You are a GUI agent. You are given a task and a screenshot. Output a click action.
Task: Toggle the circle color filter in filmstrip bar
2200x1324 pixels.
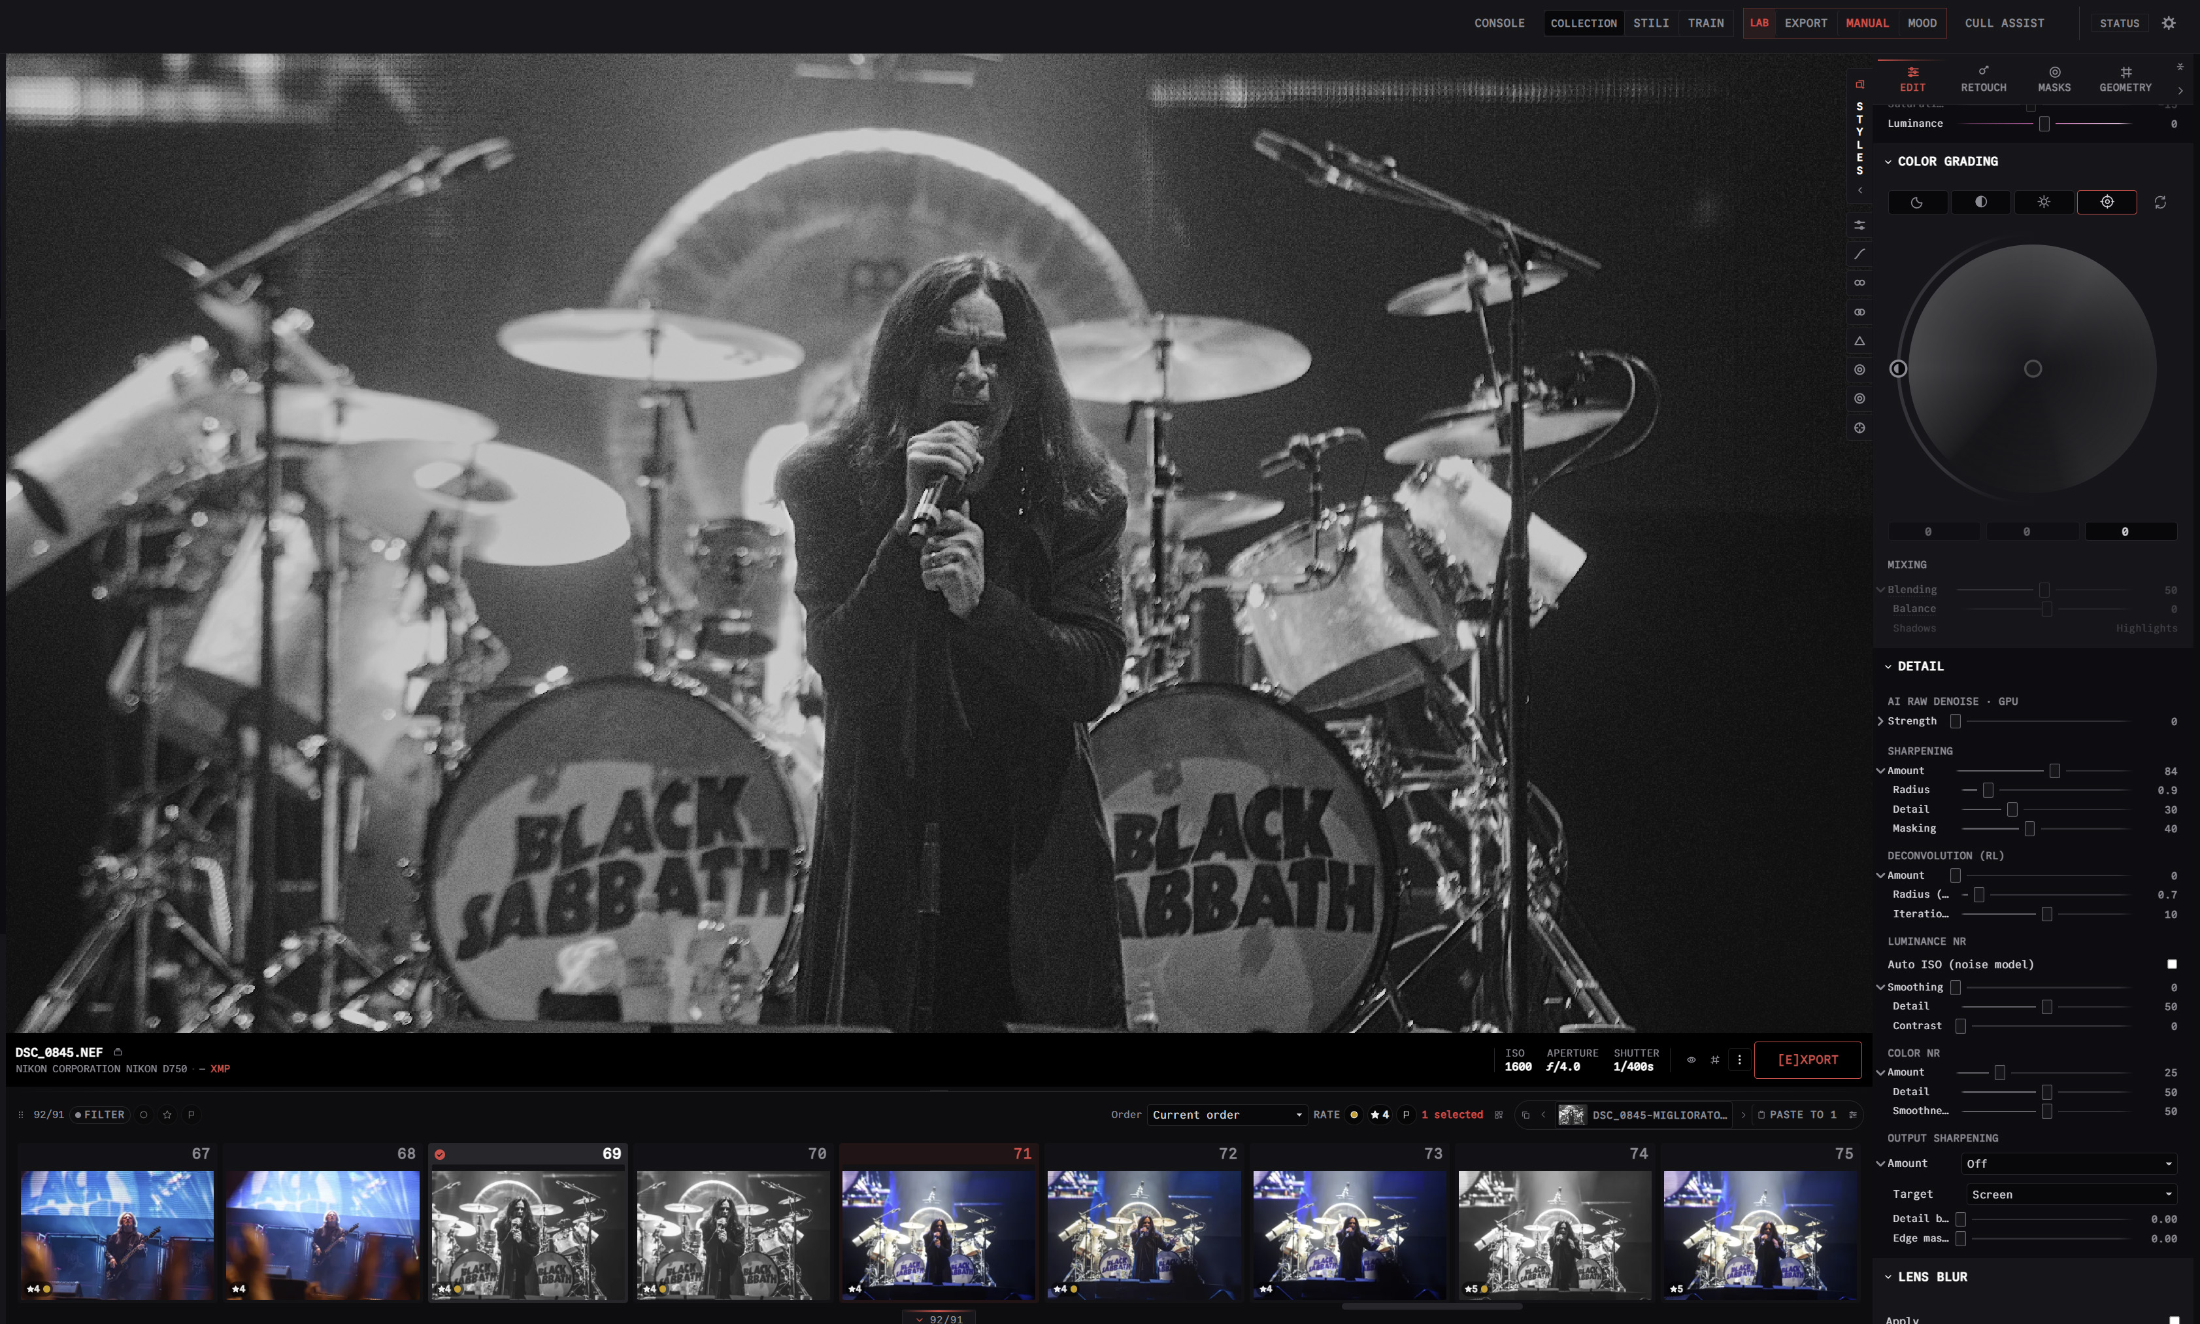[144, 1115]
